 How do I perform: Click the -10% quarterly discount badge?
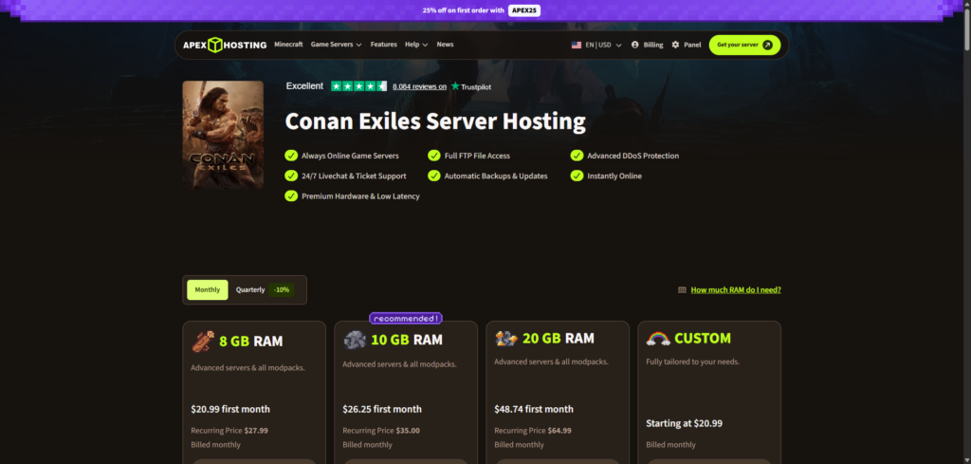point(281,290)
